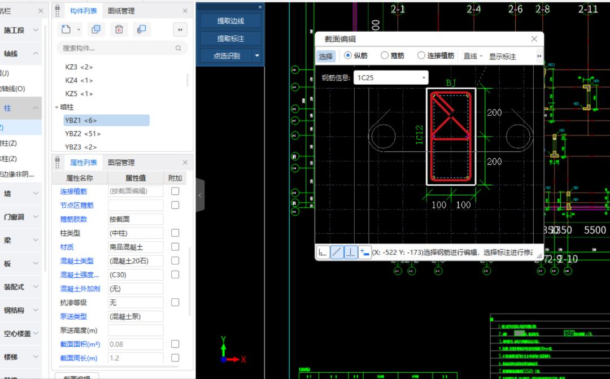Close the blue recognition toolbar
Viewport: 610px width, 379px height.
coord(260,7)
